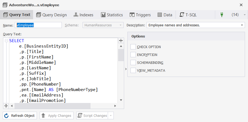This screenshot has height=122, width=248.
Task: Check the VIEW_METADATA option
Action: [x=133, y=70]
